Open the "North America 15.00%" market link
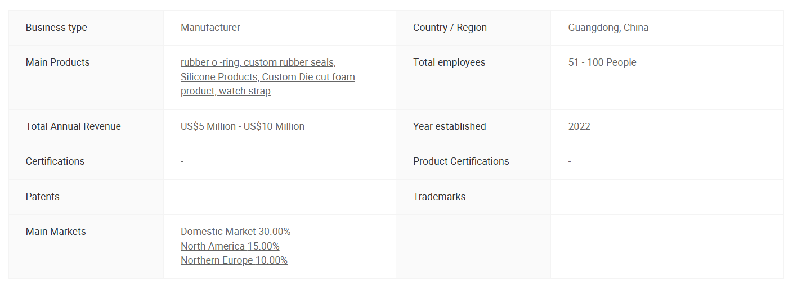The image size is (793, 285). pos(230,246)
